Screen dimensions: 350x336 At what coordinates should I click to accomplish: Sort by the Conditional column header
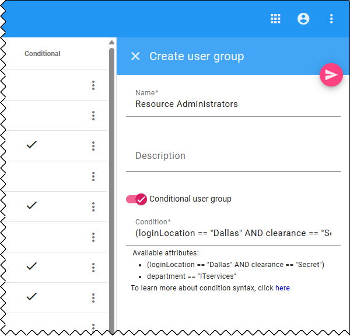coord(43,54)
